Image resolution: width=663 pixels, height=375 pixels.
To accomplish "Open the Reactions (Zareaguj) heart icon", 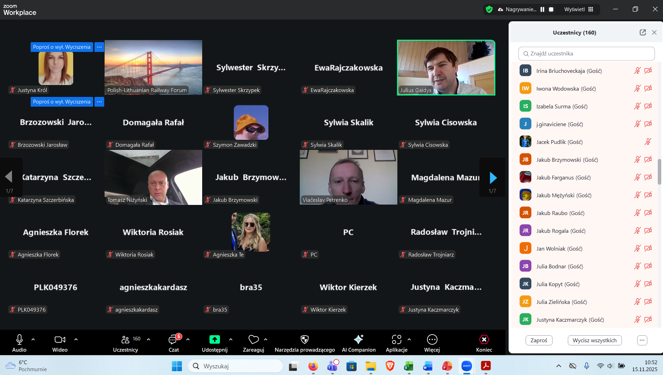I will coord(253,339).
